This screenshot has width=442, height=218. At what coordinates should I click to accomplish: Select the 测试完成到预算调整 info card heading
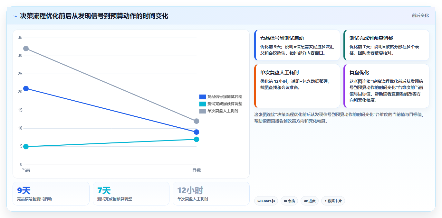[x=371, y=38]
